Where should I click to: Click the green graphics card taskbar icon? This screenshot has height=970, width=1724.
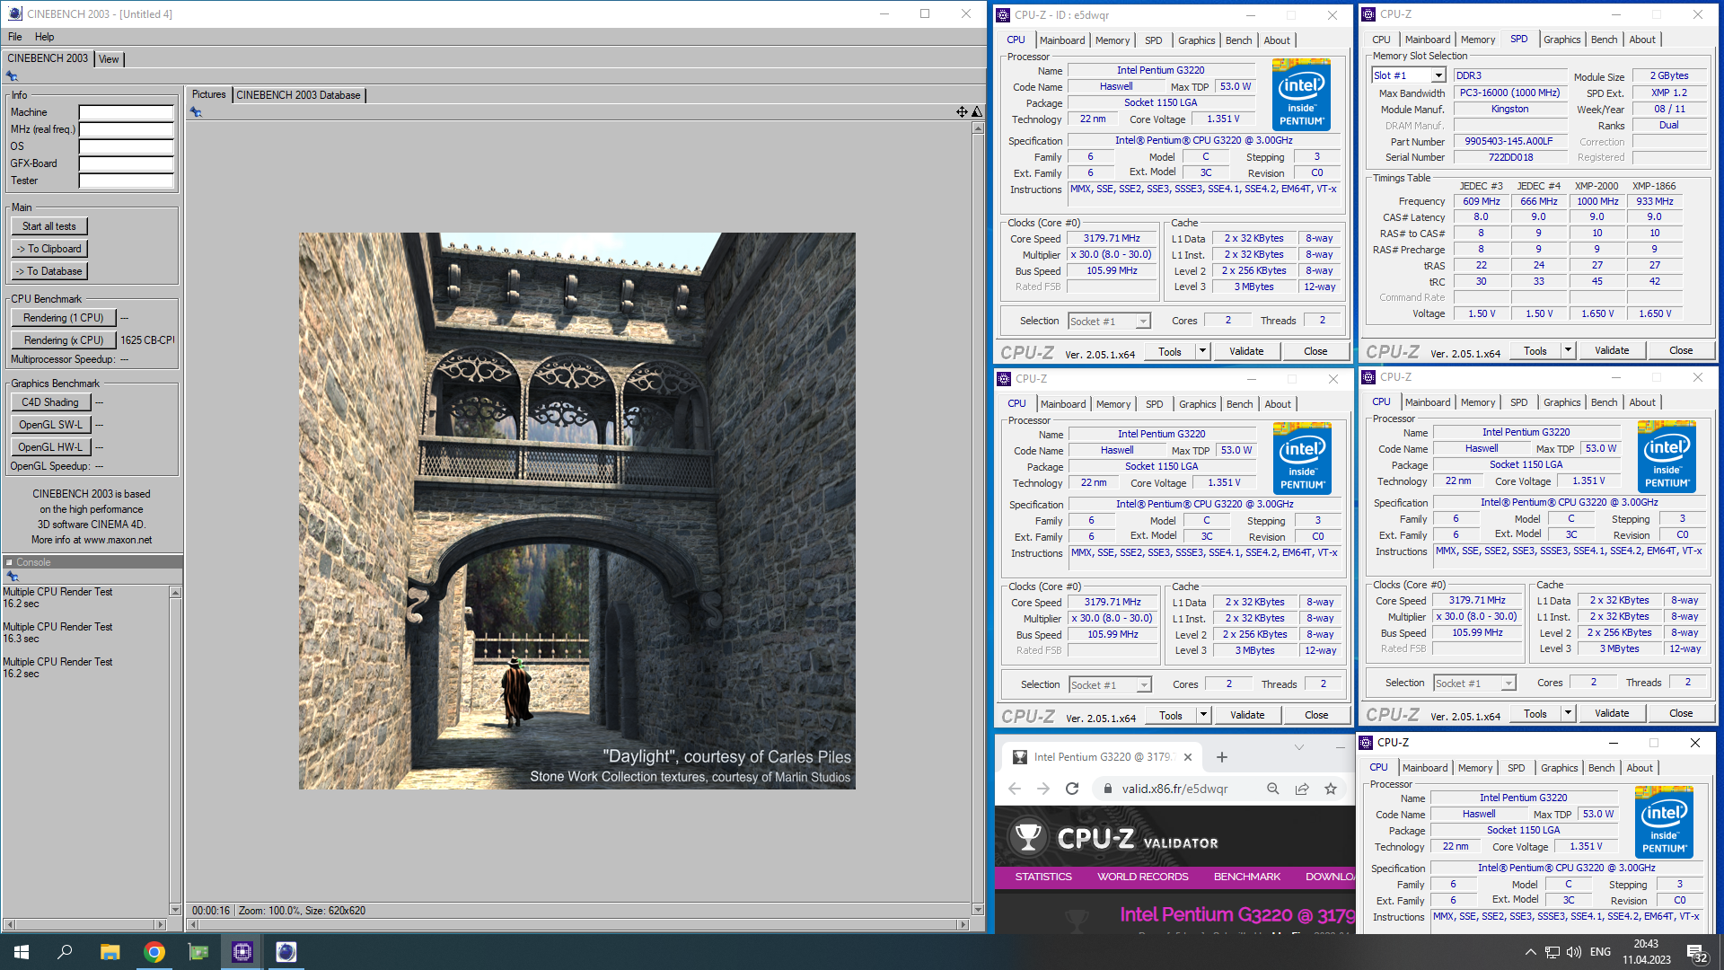[x=198, y=952]
